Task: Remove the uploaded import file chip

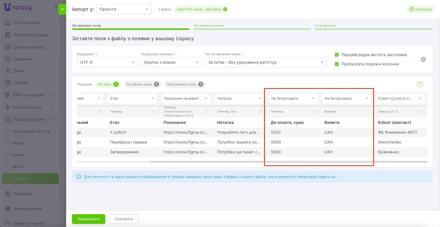Action: [x=225, y=9]
